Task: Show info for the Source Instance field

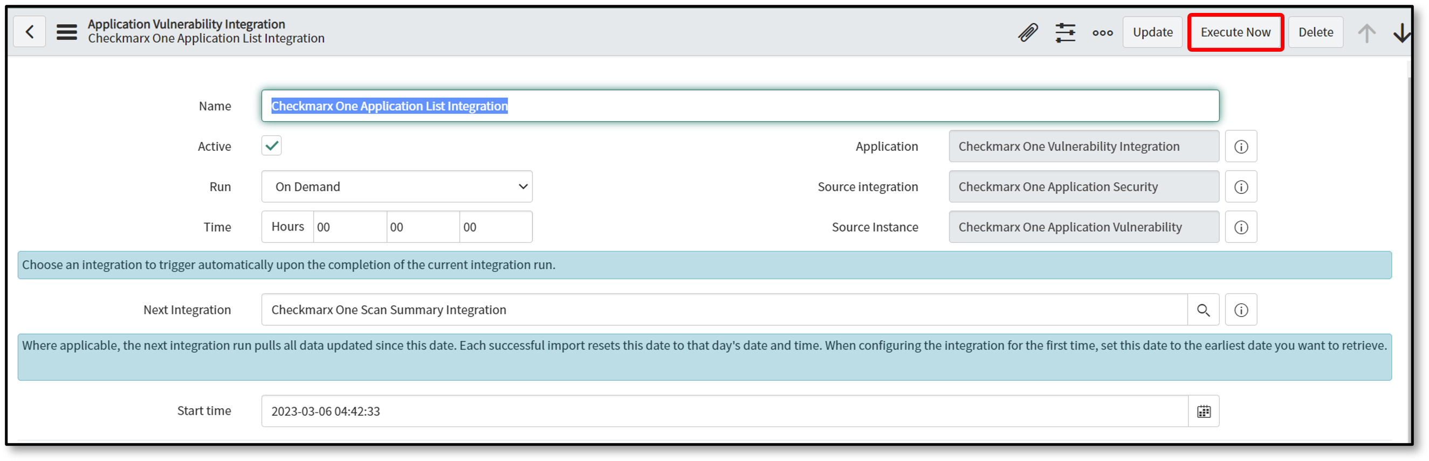Action: (x=1241, y=228)
